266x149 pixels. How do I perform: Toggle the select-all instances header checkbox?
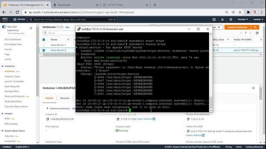(44, 40)
